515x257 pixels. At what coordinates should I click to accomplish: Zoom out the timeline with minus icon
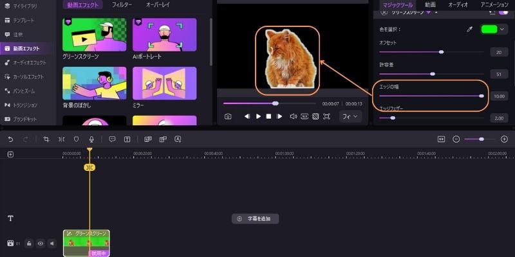456,139
